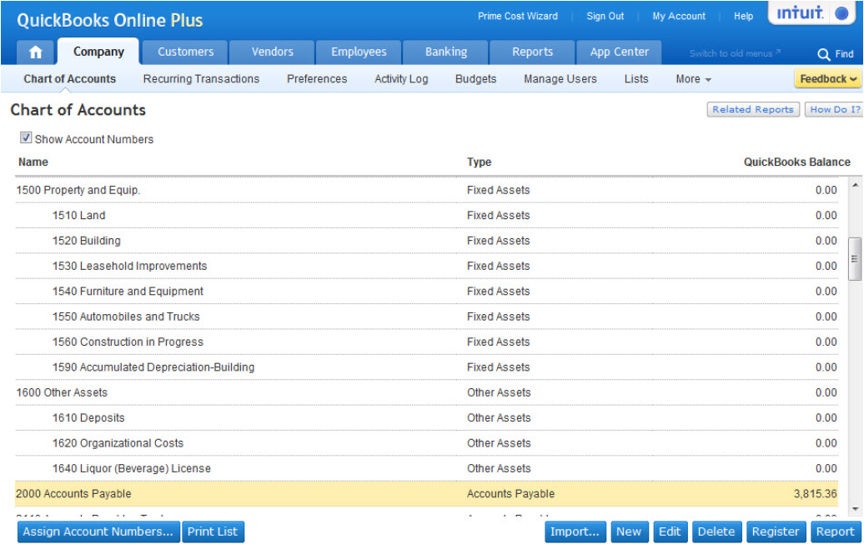Click the Name column header
Image resolution: width=864 pixels, height=544 pixels.
[x=33, y=162]
